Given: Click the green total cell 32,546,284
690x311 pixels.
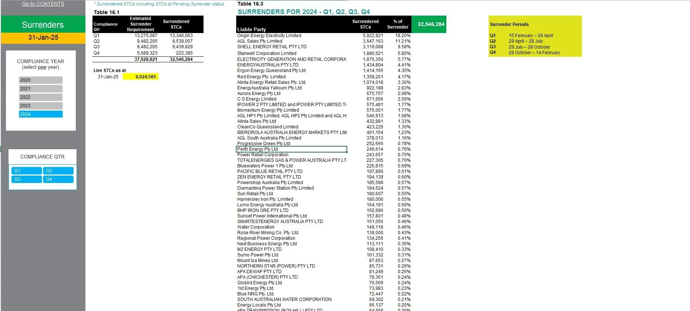Looking at the screenshot, I should 429,24.
